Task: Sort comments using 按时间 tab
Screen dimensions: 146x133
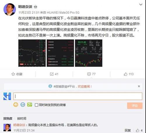Action: click(x=22, y=118)
